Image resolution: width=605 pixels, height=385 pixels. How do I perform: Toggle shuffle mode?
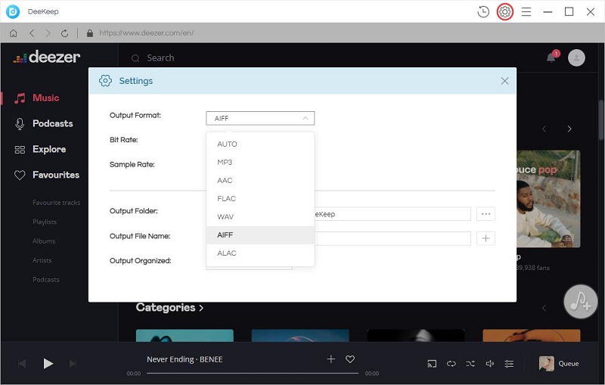[470, 363]
